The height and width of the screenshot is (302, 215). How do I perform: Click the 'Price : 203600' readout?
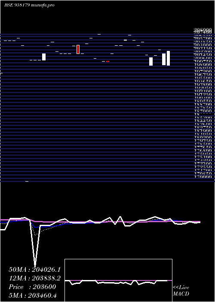32,287
